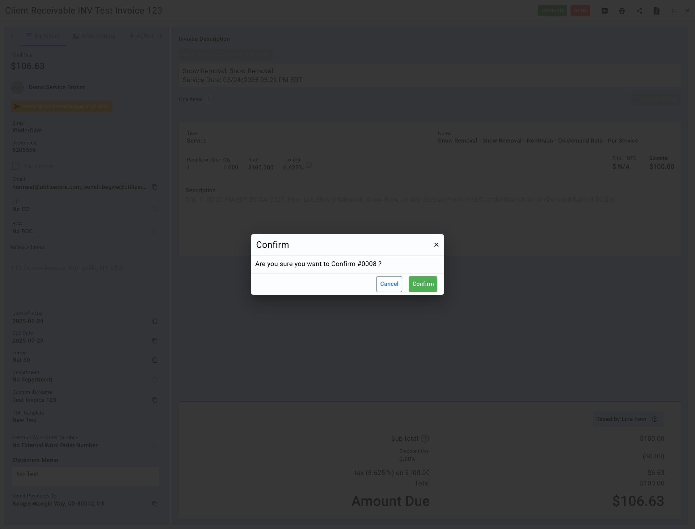Copy the Email addresses field
Image resolution: width=695 pixels, height=529 pixels.
pyautogui.click(x=155, y=187)
